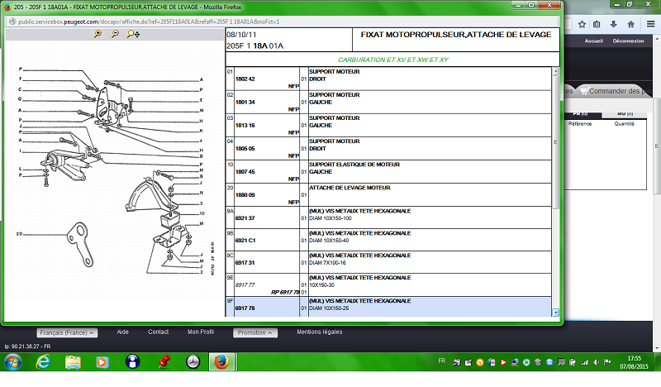The width and height of the screenshot is (661, 387).
Task: Switch to Firefox in the taskbar
Action: coord(221,362)
